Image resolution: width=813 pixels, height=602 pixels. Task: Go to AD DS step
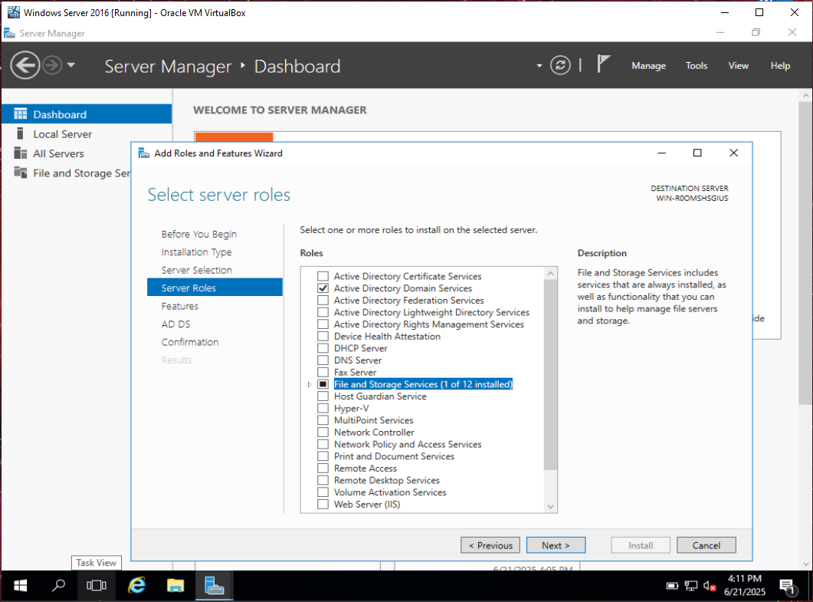pos(175,324)
